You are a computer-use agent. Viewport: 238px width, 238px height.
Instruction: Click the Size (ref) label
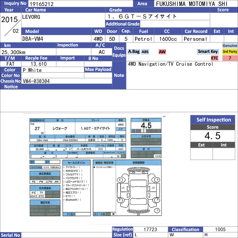123,235
